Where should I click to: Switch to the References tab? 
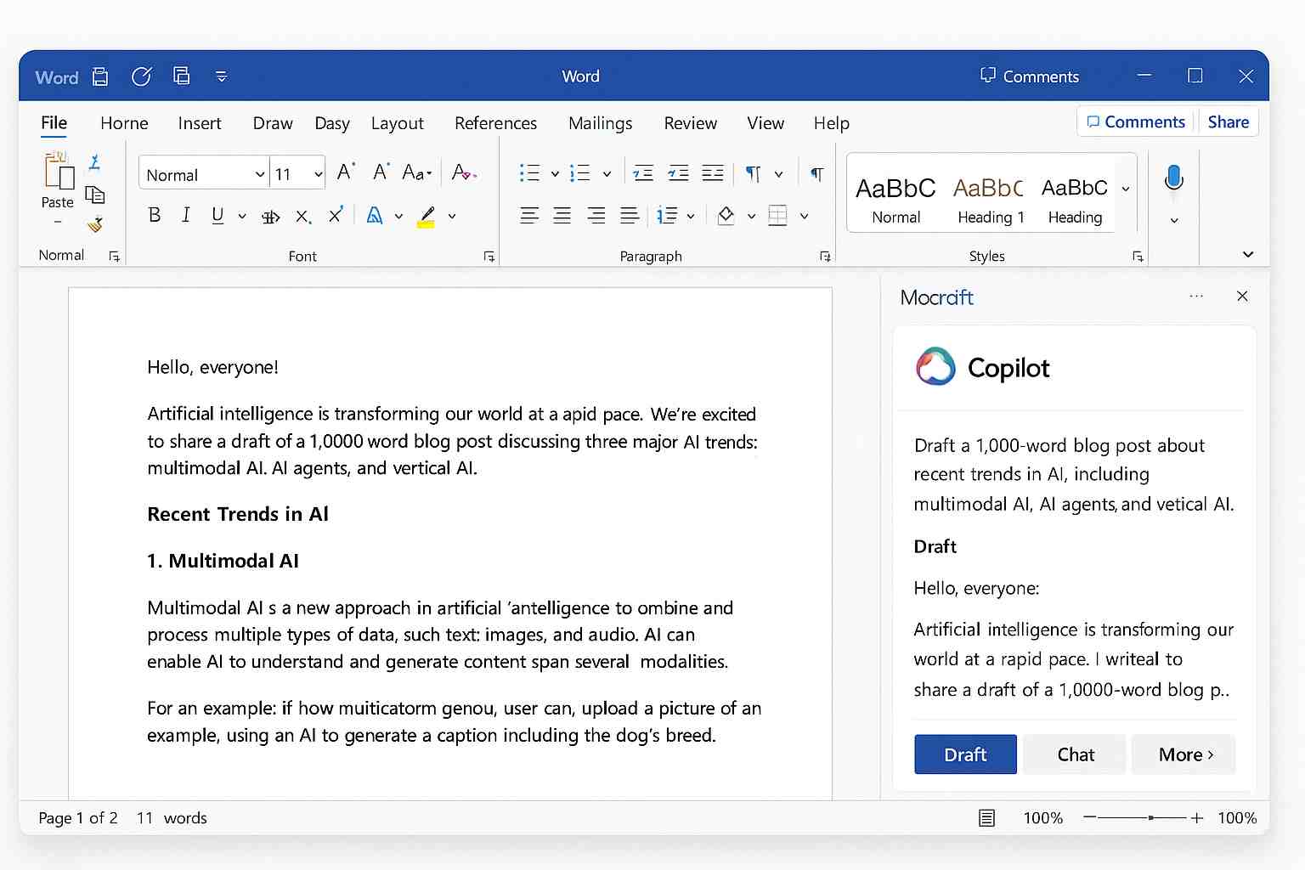point(495,123)
